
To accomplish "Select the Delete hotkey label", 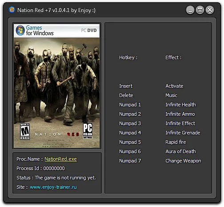I will tap(126, 95).
